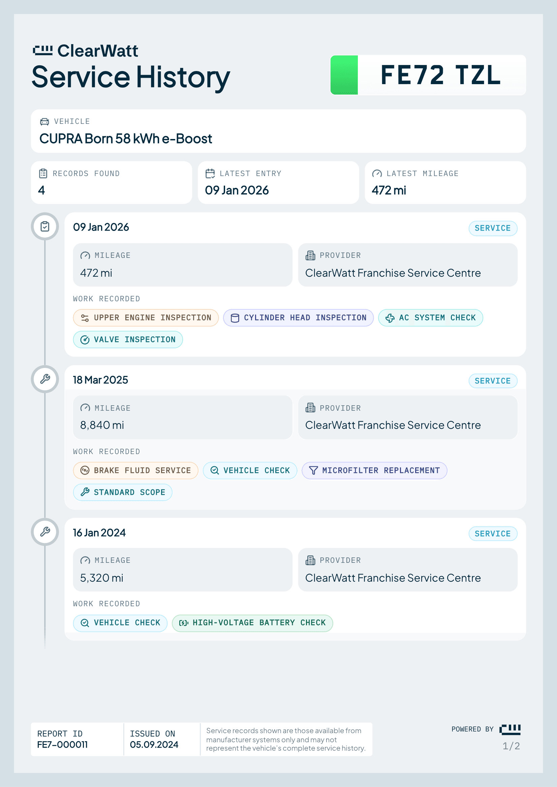Click the Standard Scope tag
Screen dimensions: 557x787
click(x=123, y=492)
